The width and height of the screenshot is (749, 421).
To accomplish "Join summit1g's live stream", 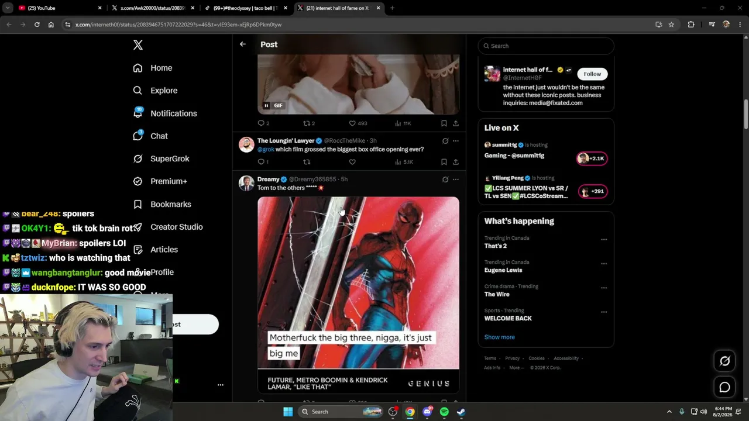I will coord(592,158).
